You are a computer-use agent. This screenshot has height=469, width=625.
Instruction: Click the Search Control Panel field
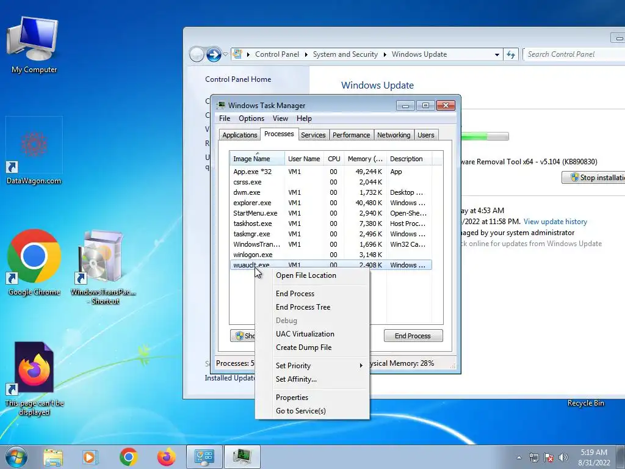(574, 54)
